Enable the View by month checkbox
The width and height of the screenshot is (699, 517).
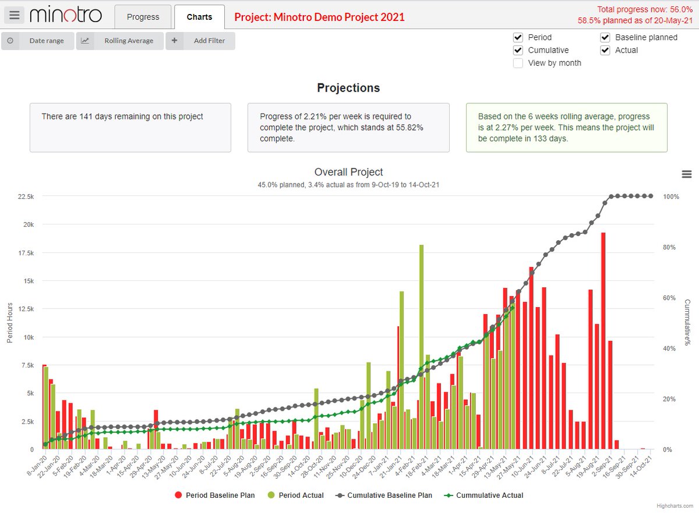(x=518, y=63)
